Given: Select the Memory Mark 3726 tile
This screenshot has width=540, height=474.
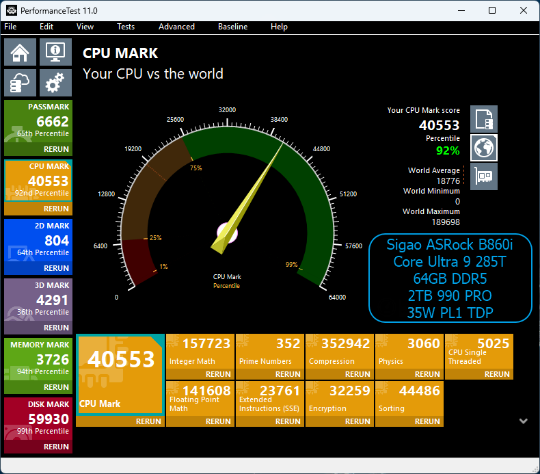Looking at the screenshot, I should coord(38,359).
